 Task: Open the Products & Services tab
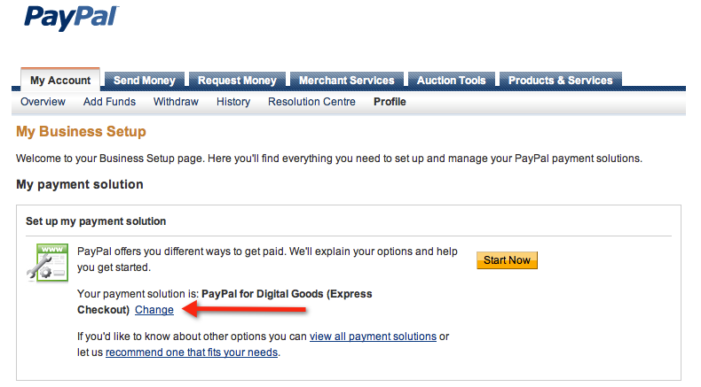560,81
